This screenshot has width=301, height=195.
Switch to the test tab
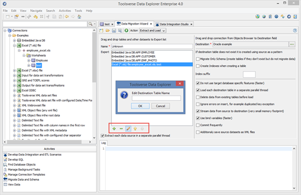click(107, 24)
